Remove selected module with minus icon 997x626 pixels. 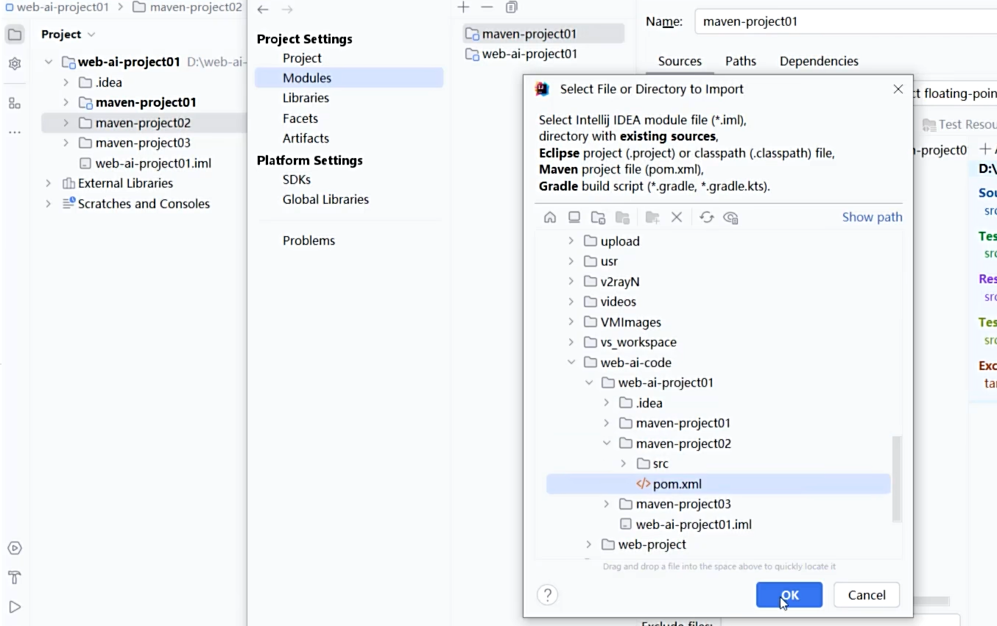click(487, 7)
